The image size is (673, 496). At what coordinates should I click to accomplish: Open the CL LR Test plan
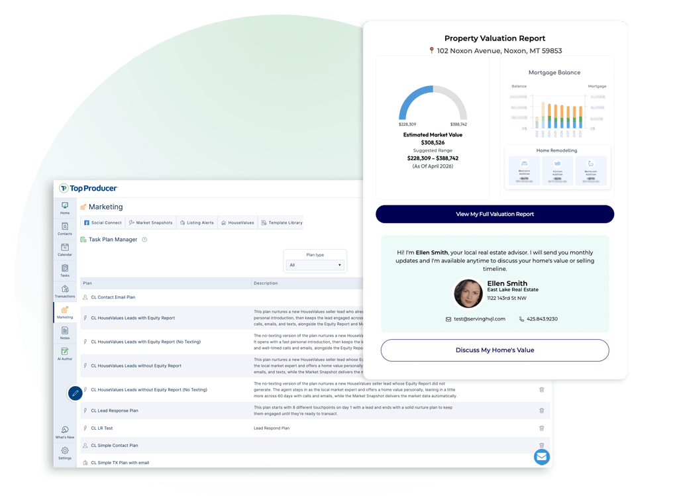(x=102, y=428)
